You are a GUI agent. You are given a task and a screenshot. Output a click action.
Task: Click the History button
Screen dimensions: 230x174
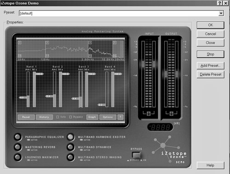(44, 117)
